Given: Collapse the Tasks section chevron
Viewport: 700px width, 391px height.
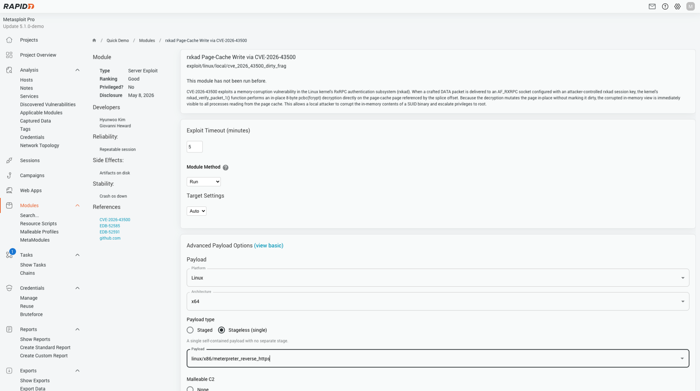Looking at the screenshot, I should [77, 255].
